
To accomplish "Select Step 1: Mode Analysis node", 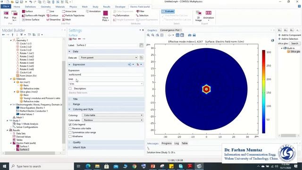I will pos(27,124).
